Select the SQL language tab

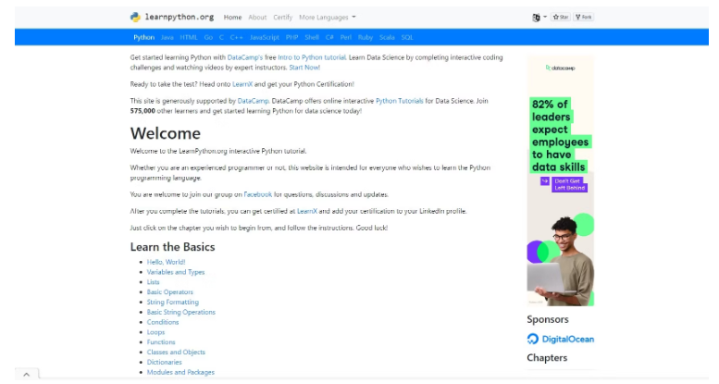[407, 38]
